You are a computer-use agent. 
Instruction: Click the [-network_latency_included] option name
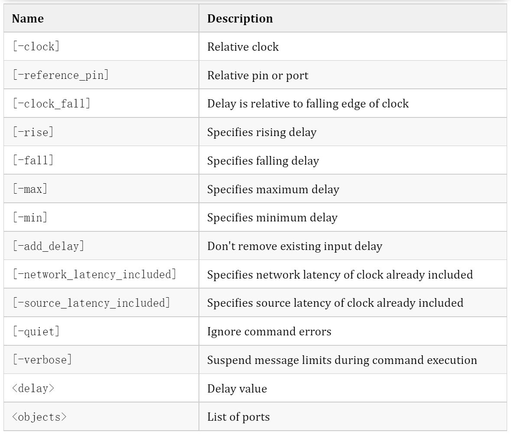(94, 274)
